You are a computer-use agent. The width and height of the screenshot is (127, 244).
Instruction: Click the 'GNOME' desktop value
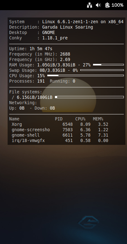[x=49, y=32]
